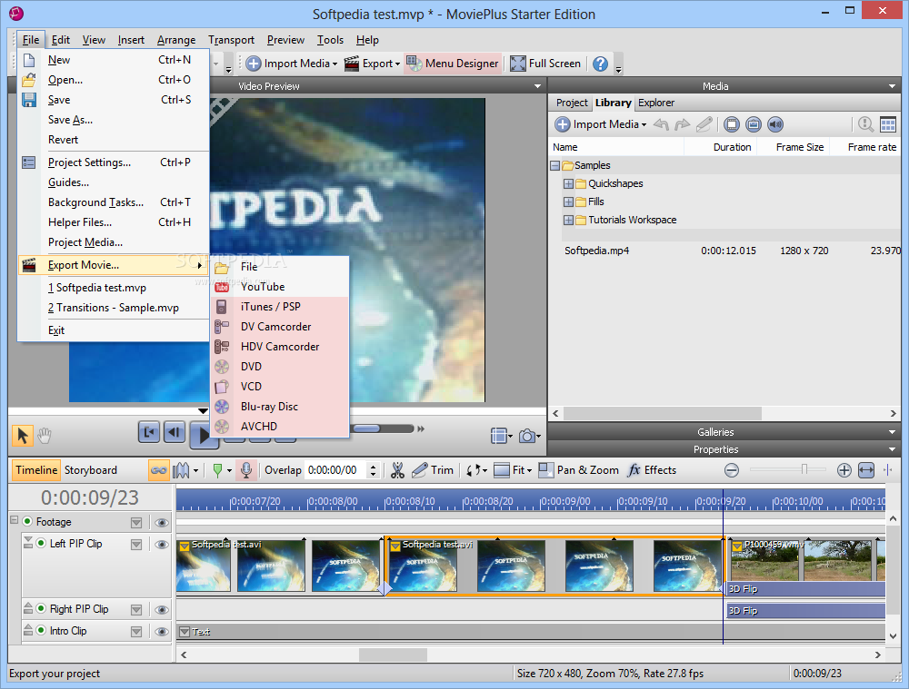
Task: Click the New document icon in File menu
Action: pos(29,60)
